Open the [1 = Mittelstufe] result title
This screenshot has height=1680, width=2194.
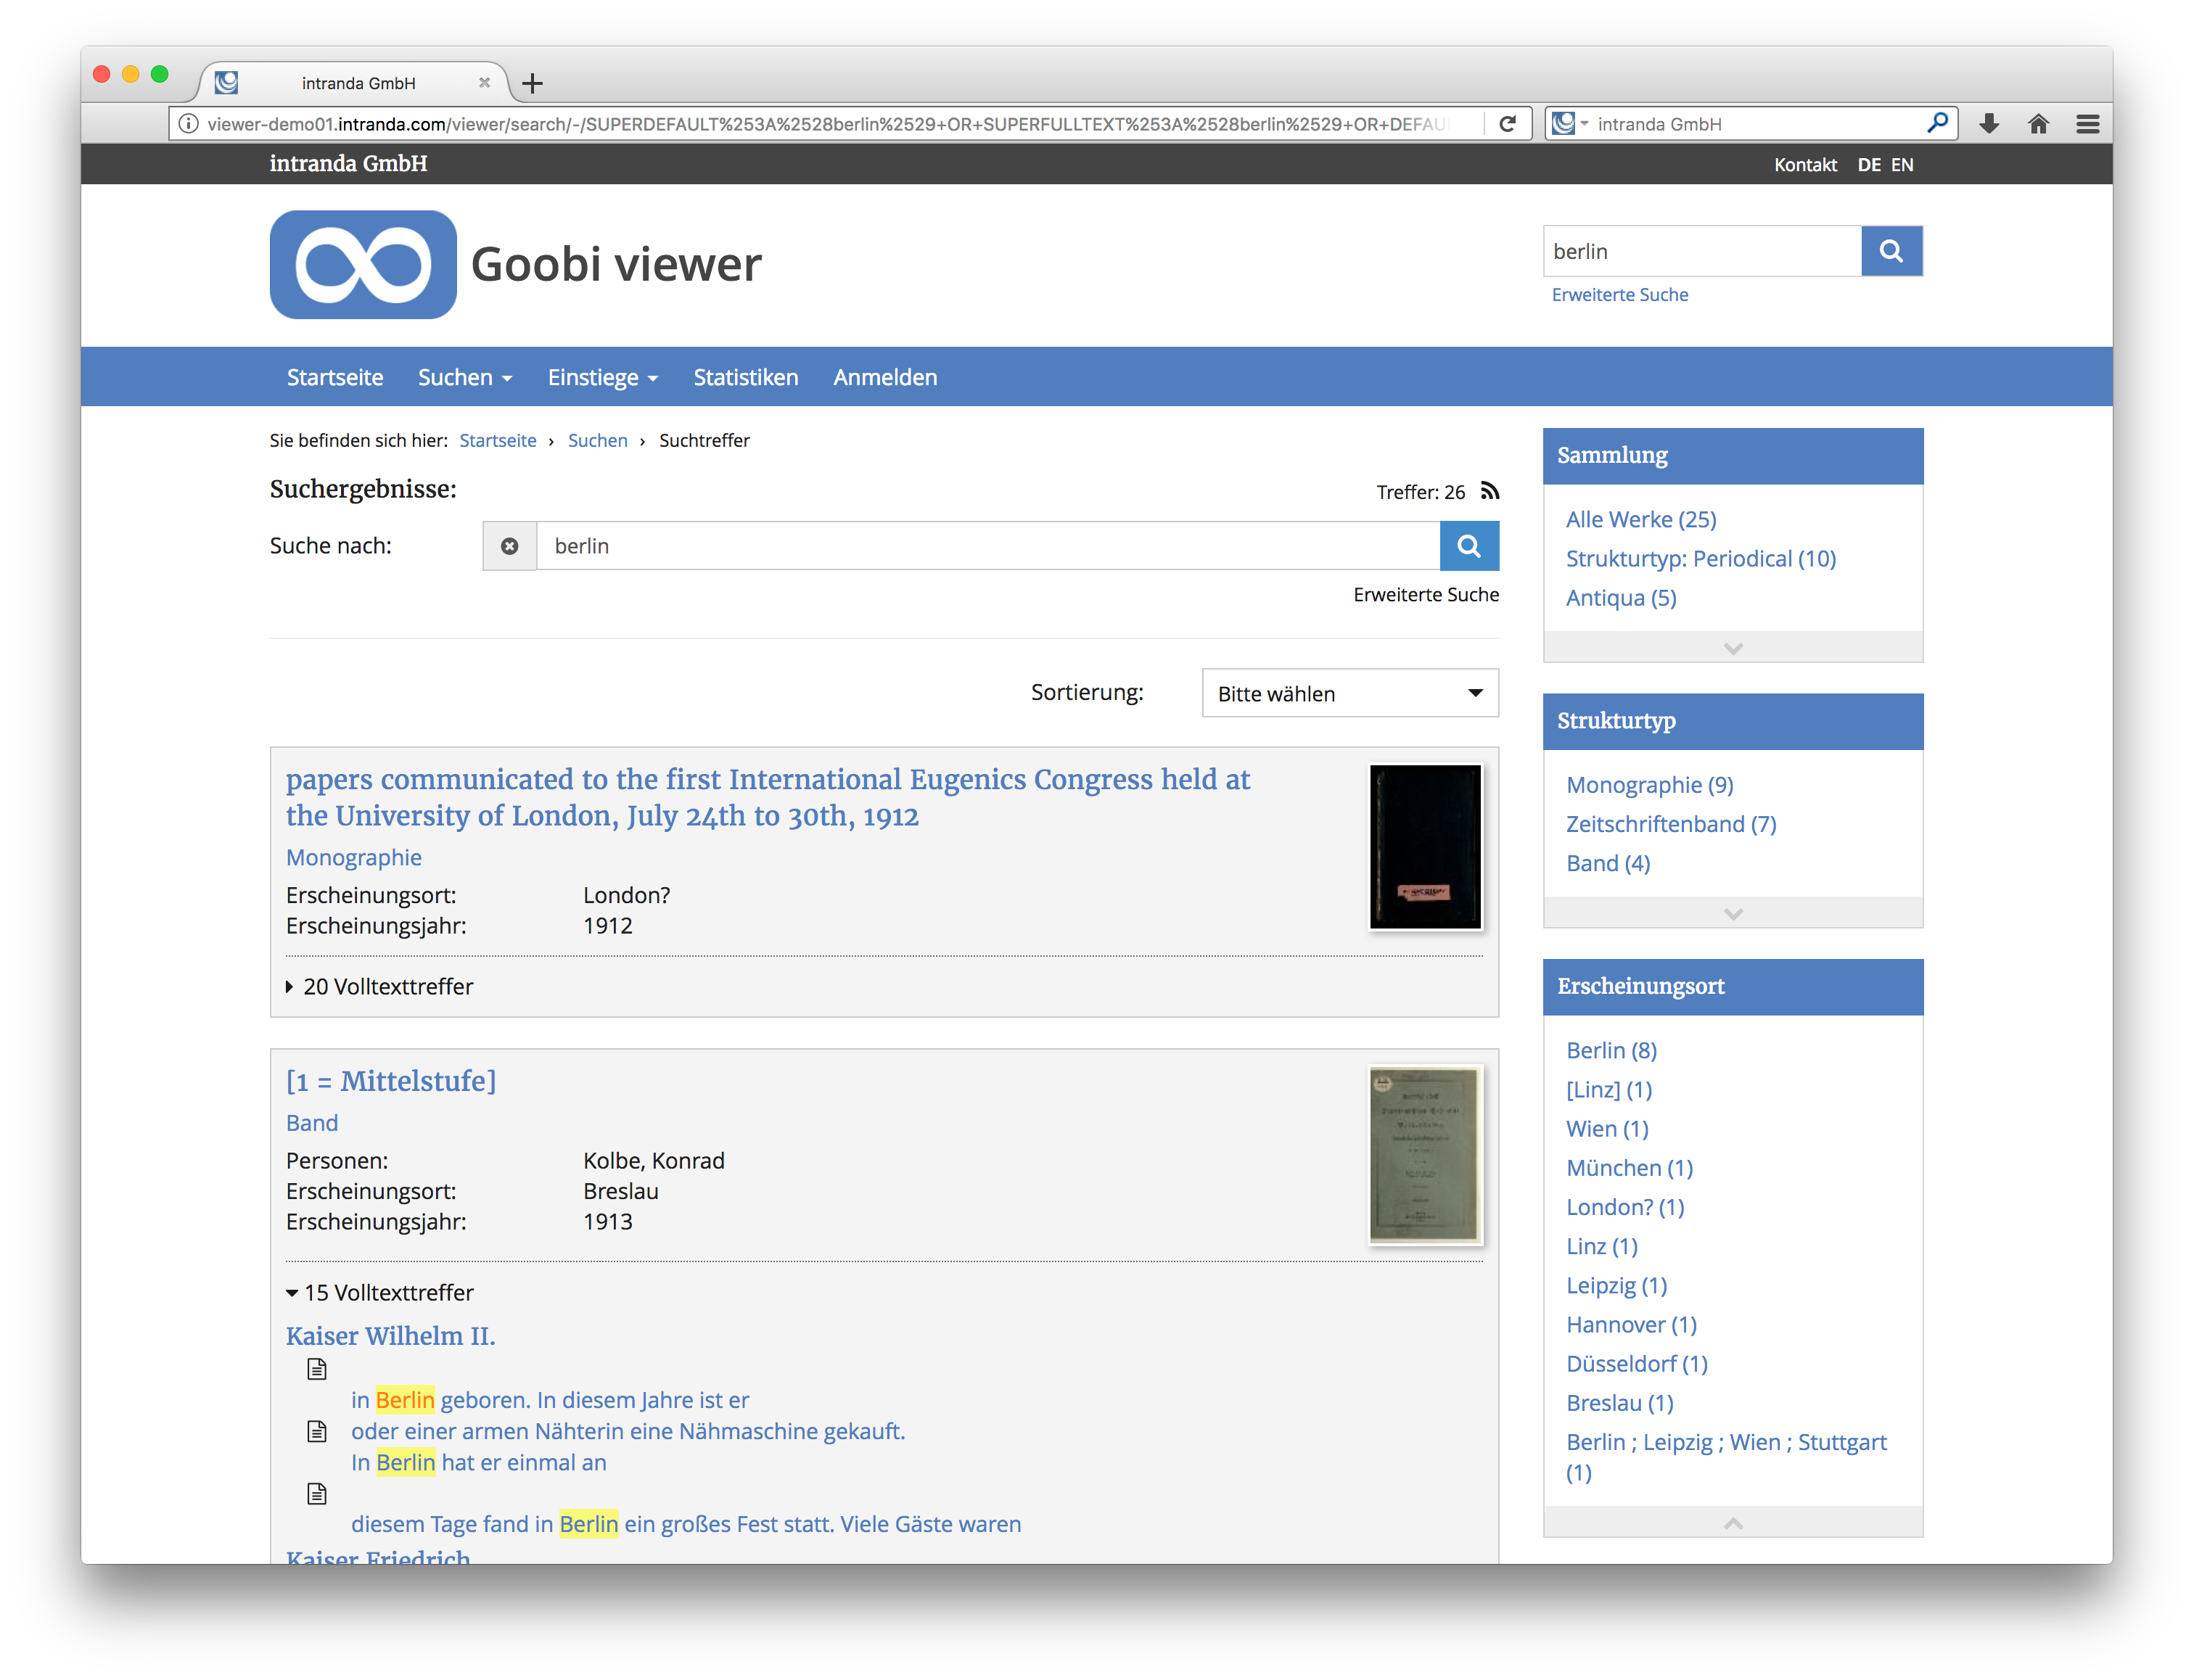click(391, 1081)
